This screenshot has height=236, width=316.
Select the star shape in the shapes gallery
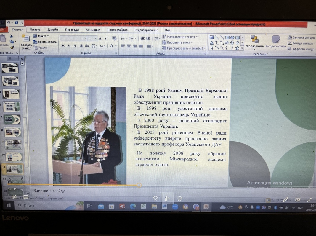coord(237,48)
